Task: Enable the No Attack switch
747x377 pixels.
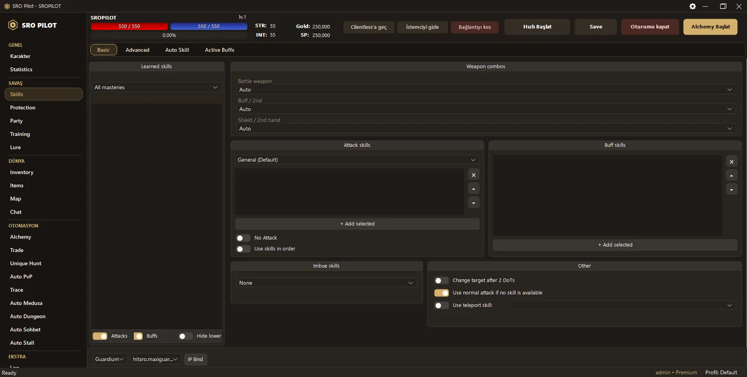Action: (x=243, y=238)
